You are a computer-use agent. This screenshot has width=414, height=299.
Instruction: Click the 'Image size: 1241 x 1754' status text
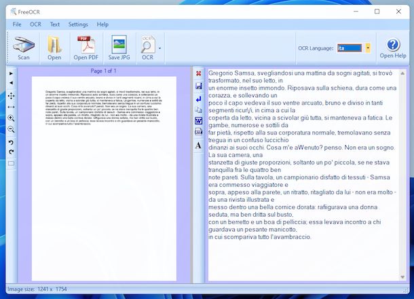pyautogui.click(x=37, y=289)
